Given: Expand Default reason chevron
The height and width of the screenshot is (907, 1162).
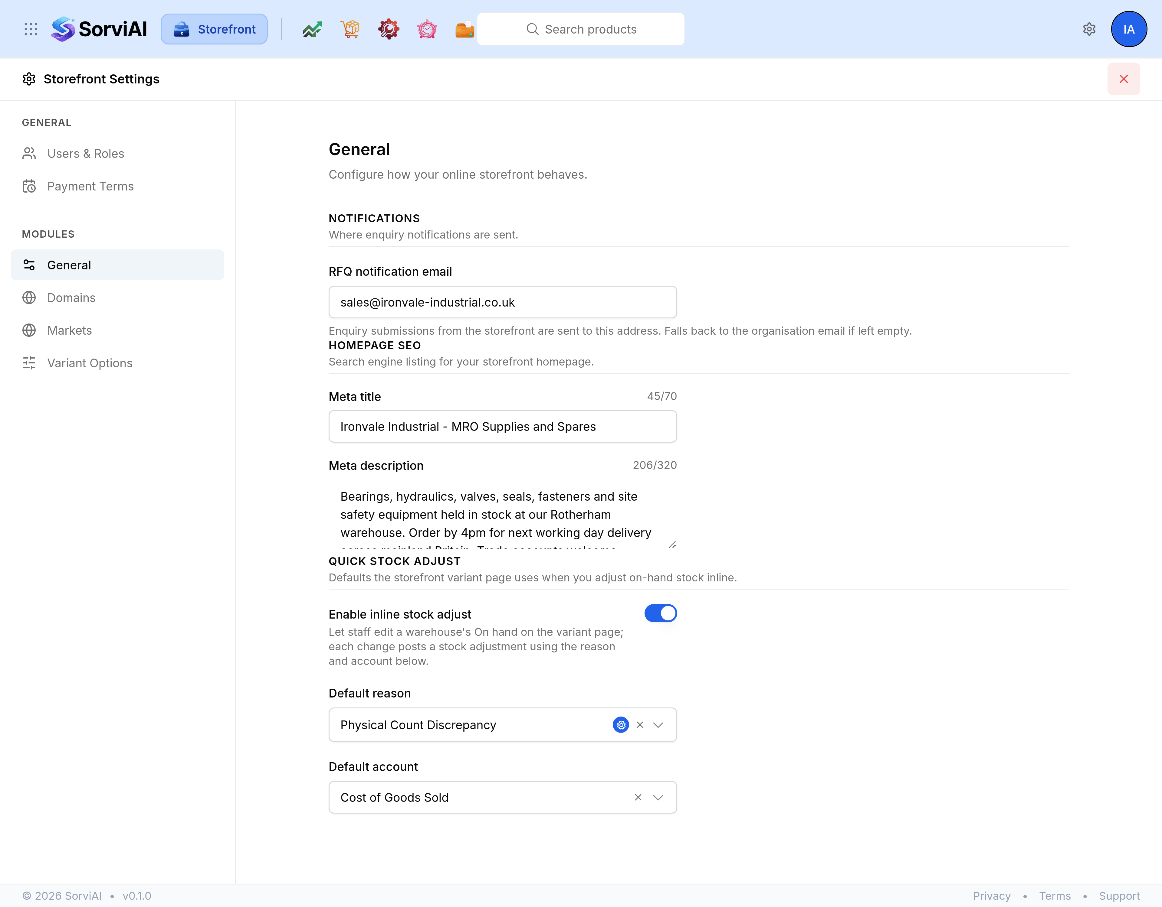Looking at the screenshot, I should coord(658,725).
